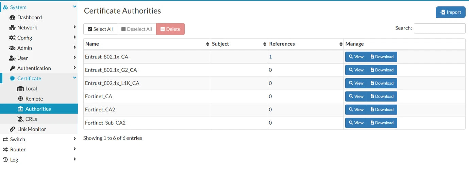Click the Link Monitor chain icon
The height and width of the screenshot is (169, 469).
pyautogui.click(x=12, y=129)
